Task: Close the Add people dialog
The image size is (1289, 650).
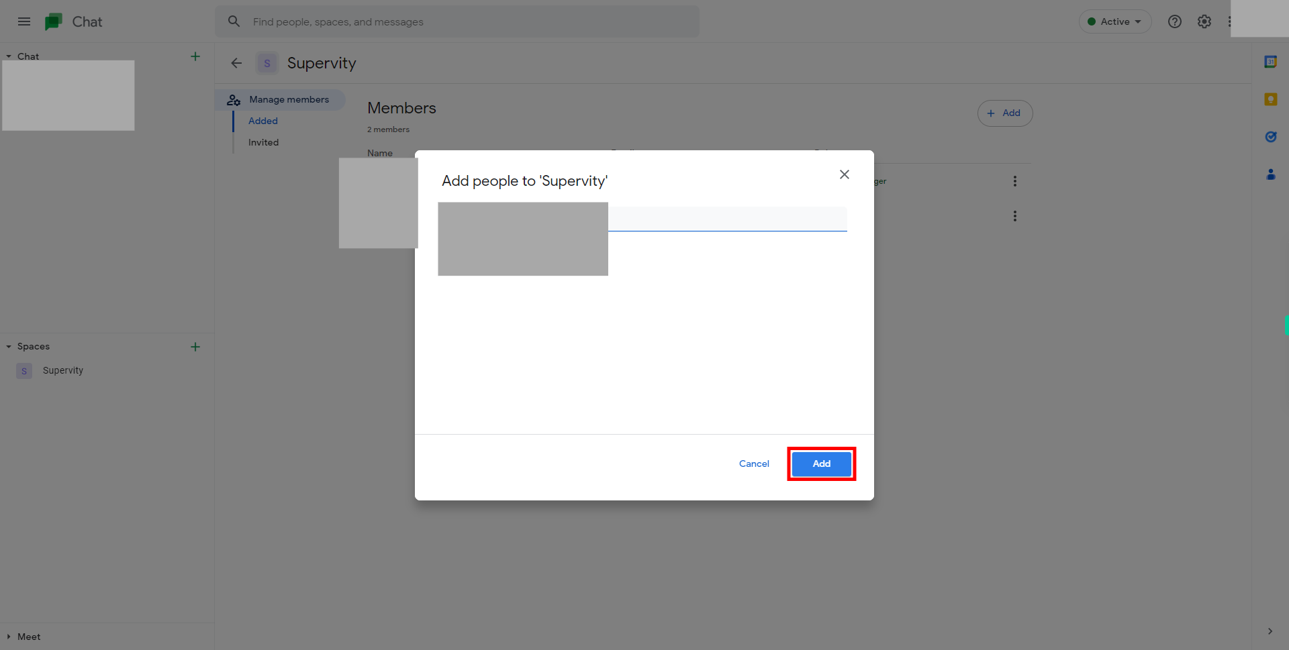Action: 845,174
